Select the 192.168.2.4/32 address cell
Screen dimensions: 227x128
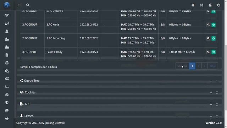[89, 27]
